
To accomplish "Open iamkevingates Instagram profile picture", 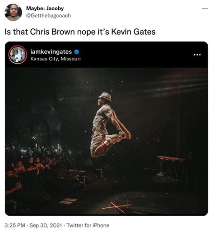I will tap(18, 55).
